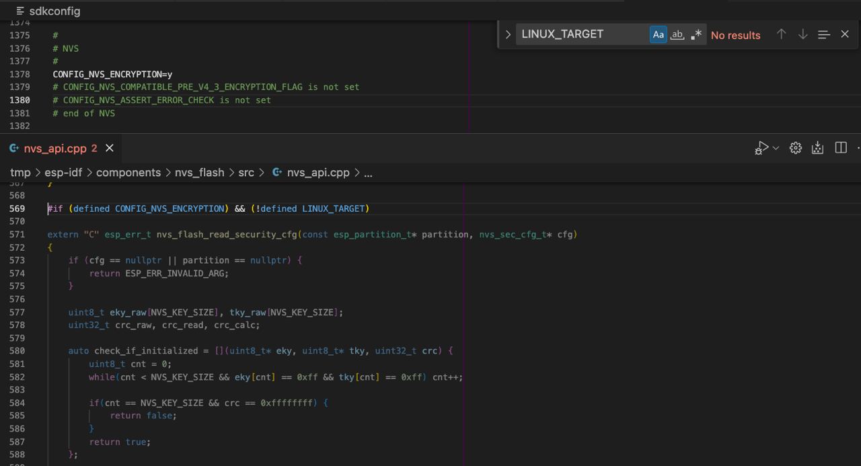Toggle Match Whole Word option
861x466 pixels.
click(x=677, y=34)
